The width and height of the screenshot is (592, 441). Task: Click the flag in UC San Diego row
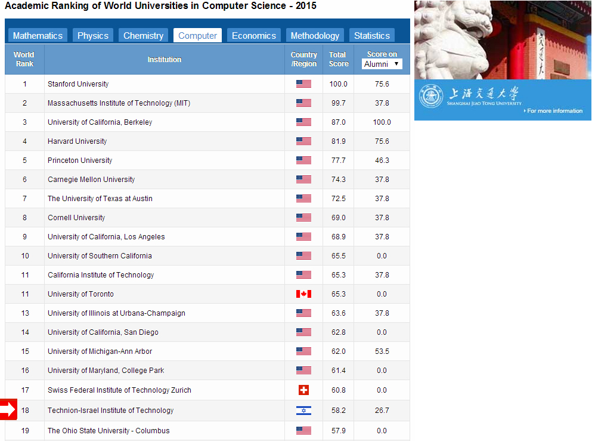(x=303, y=332)
